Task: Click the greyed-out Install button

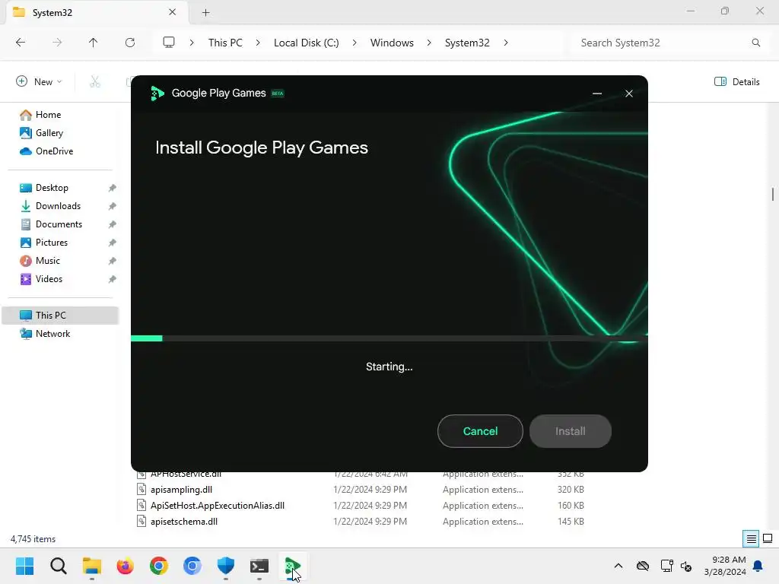Action: tap(571, 431)
